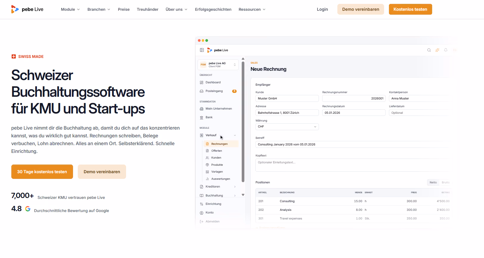Select Netto price mode

point(433,182)
